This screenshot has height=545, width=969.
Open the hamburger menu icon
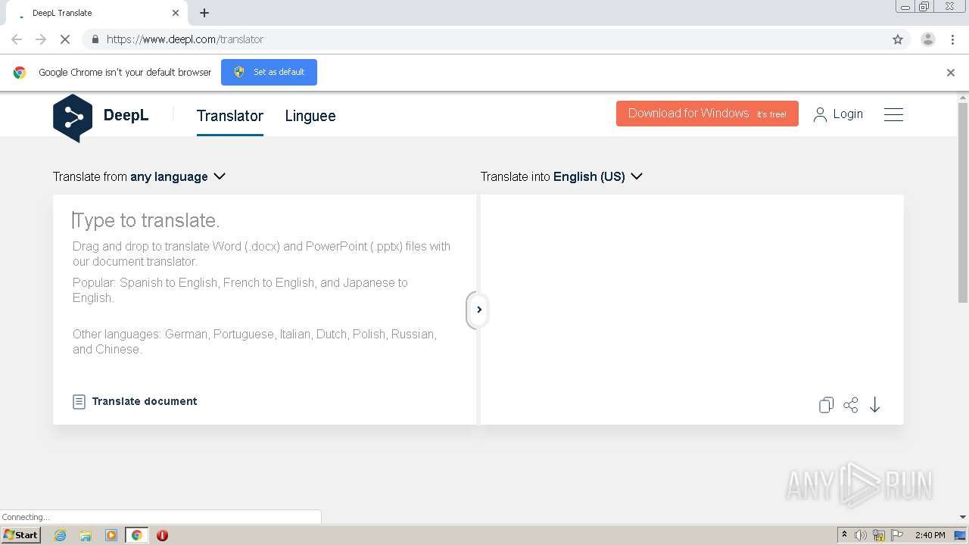[x=893, y=114]
